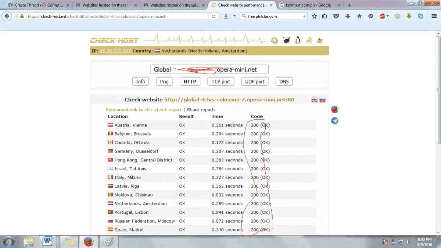Screen dimensions: 441x248
Task: Open Microsoft Word from the taskbar
Action: (48, 242)
